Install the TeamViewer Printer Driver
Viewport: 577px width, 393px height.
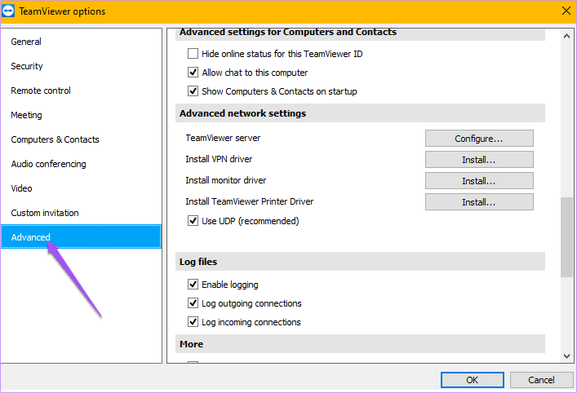[x=479, y=202]
